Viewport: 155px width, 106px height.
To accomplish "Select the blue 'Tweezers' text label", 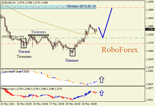I will pyautogui.click(x=38, y=32).
